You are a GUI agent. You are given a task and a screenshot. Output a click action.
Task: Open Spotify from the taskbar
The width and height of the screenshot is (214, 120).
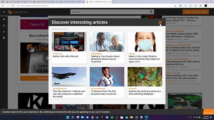[x=112, y=117]
